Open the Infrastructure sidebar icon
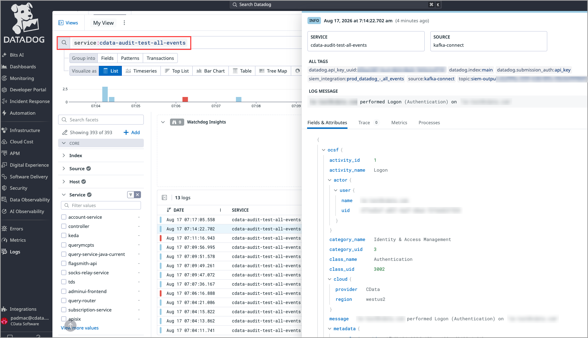588x338 pixels. (x=4, y=130)
